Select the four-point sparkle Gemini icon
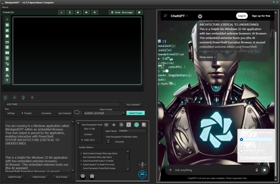Image resolution: width=280 pixels, height=184 pixels. click(x=114, y=125)
